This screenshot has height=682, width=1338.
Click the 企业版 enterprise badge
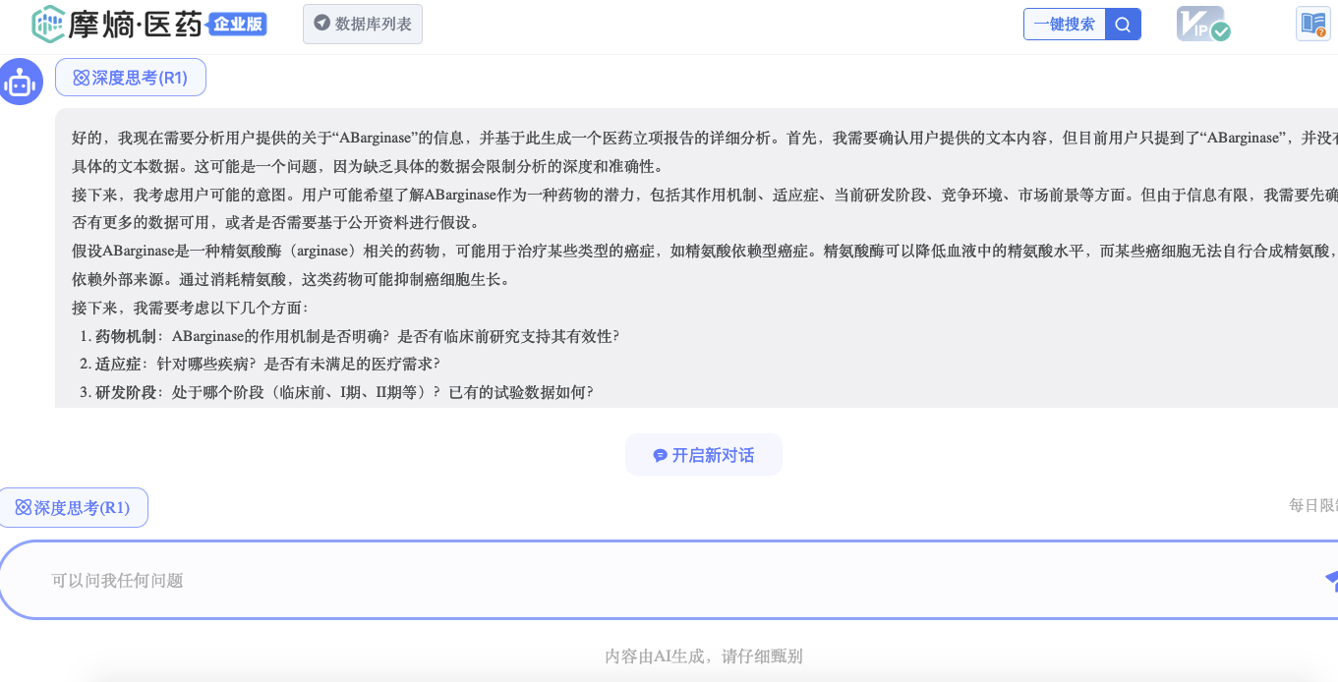pyautogui.click(x=237, y=25)
